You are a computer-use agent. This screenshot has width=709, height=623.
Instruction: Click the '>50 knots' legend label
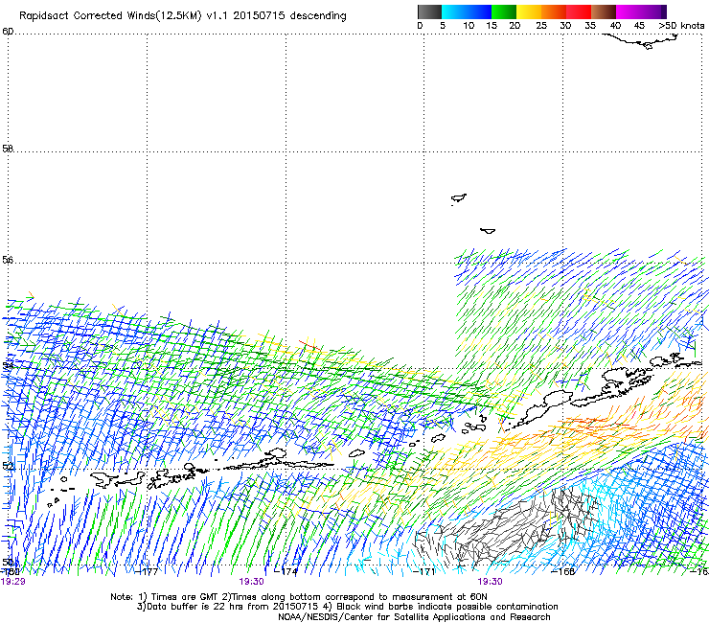pos(681,26)
